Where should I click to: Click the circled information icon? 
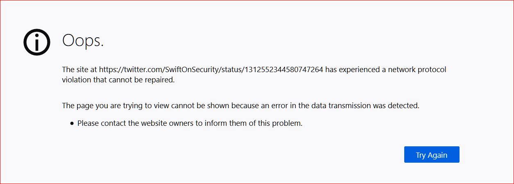point(37,42)
